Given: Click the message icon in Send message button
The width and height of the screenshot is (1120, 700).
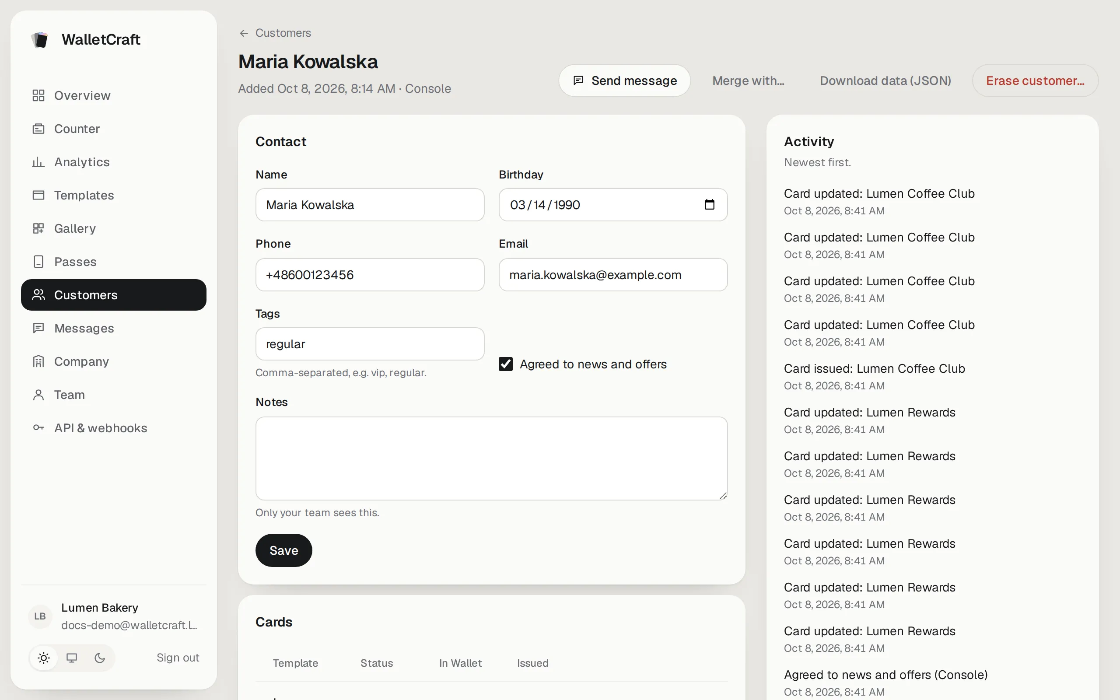Looking at the screenshot, I should point(578,80).
